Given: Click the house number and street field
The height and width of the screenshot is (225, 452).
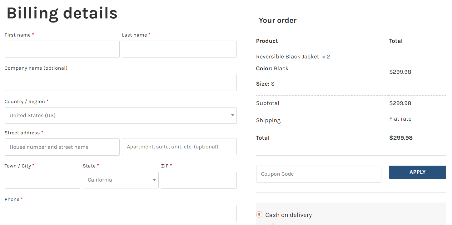Looking at the screenshot, I should 62,147.
